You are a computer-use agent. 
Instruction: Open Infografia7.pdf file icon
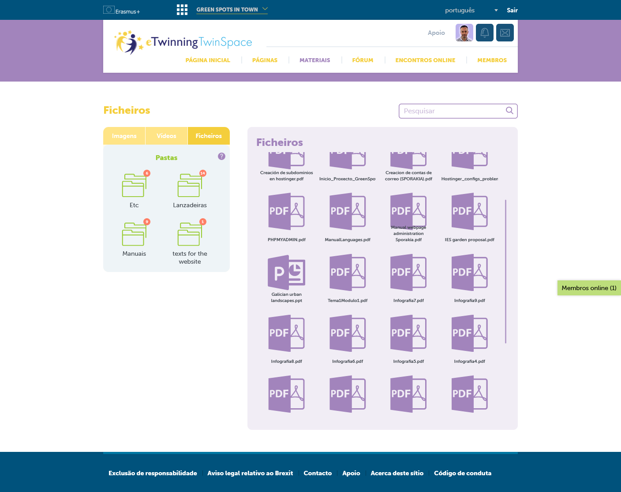[x=408, y=272]
